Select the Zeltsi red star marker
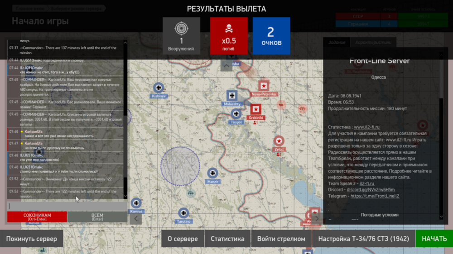The width and height of the screenshot is (453, 254). point(279,141)
